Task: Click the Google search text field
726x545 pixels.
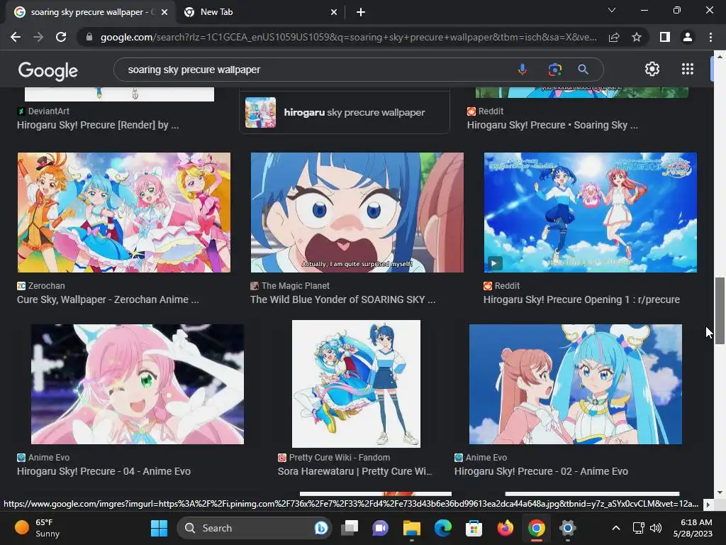Action: [320, 70]
